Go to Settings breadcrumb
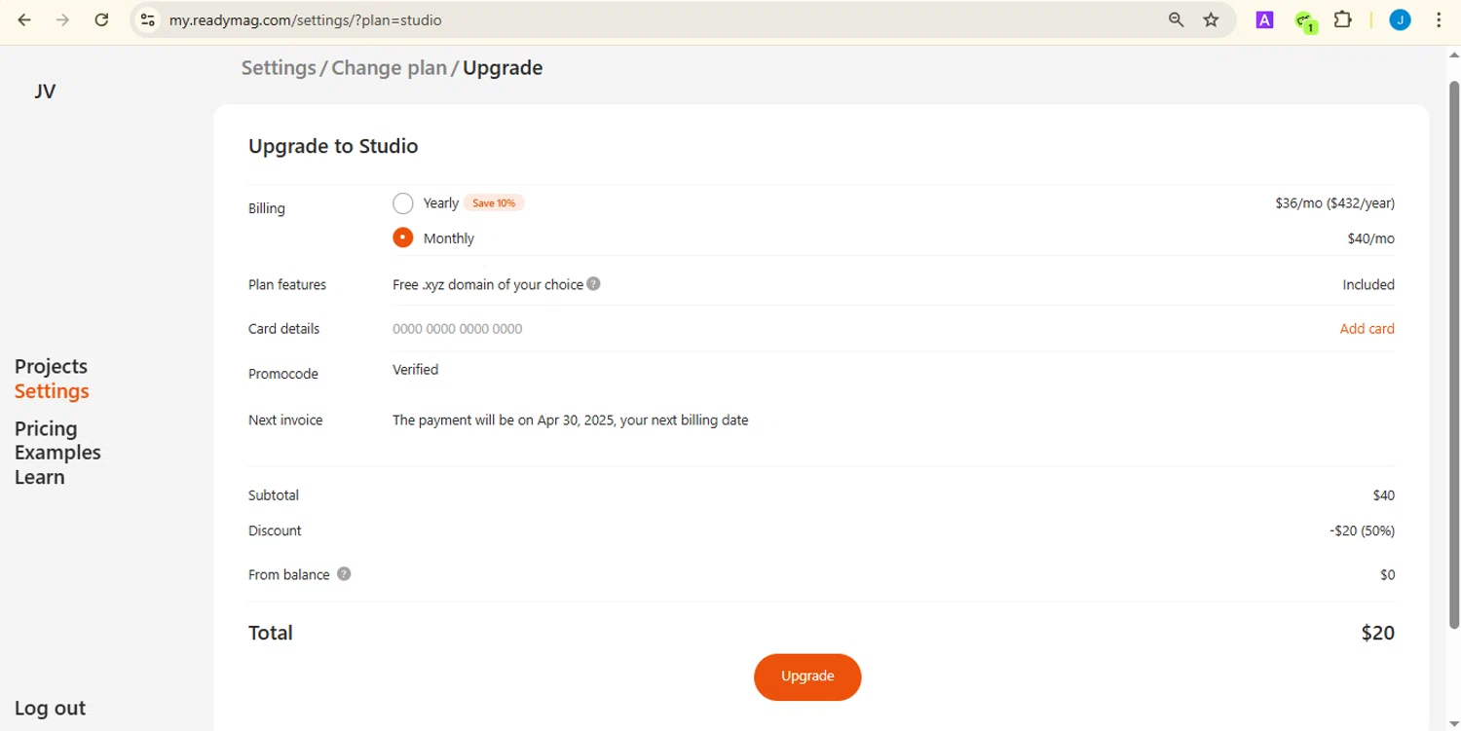 point(279,68)
